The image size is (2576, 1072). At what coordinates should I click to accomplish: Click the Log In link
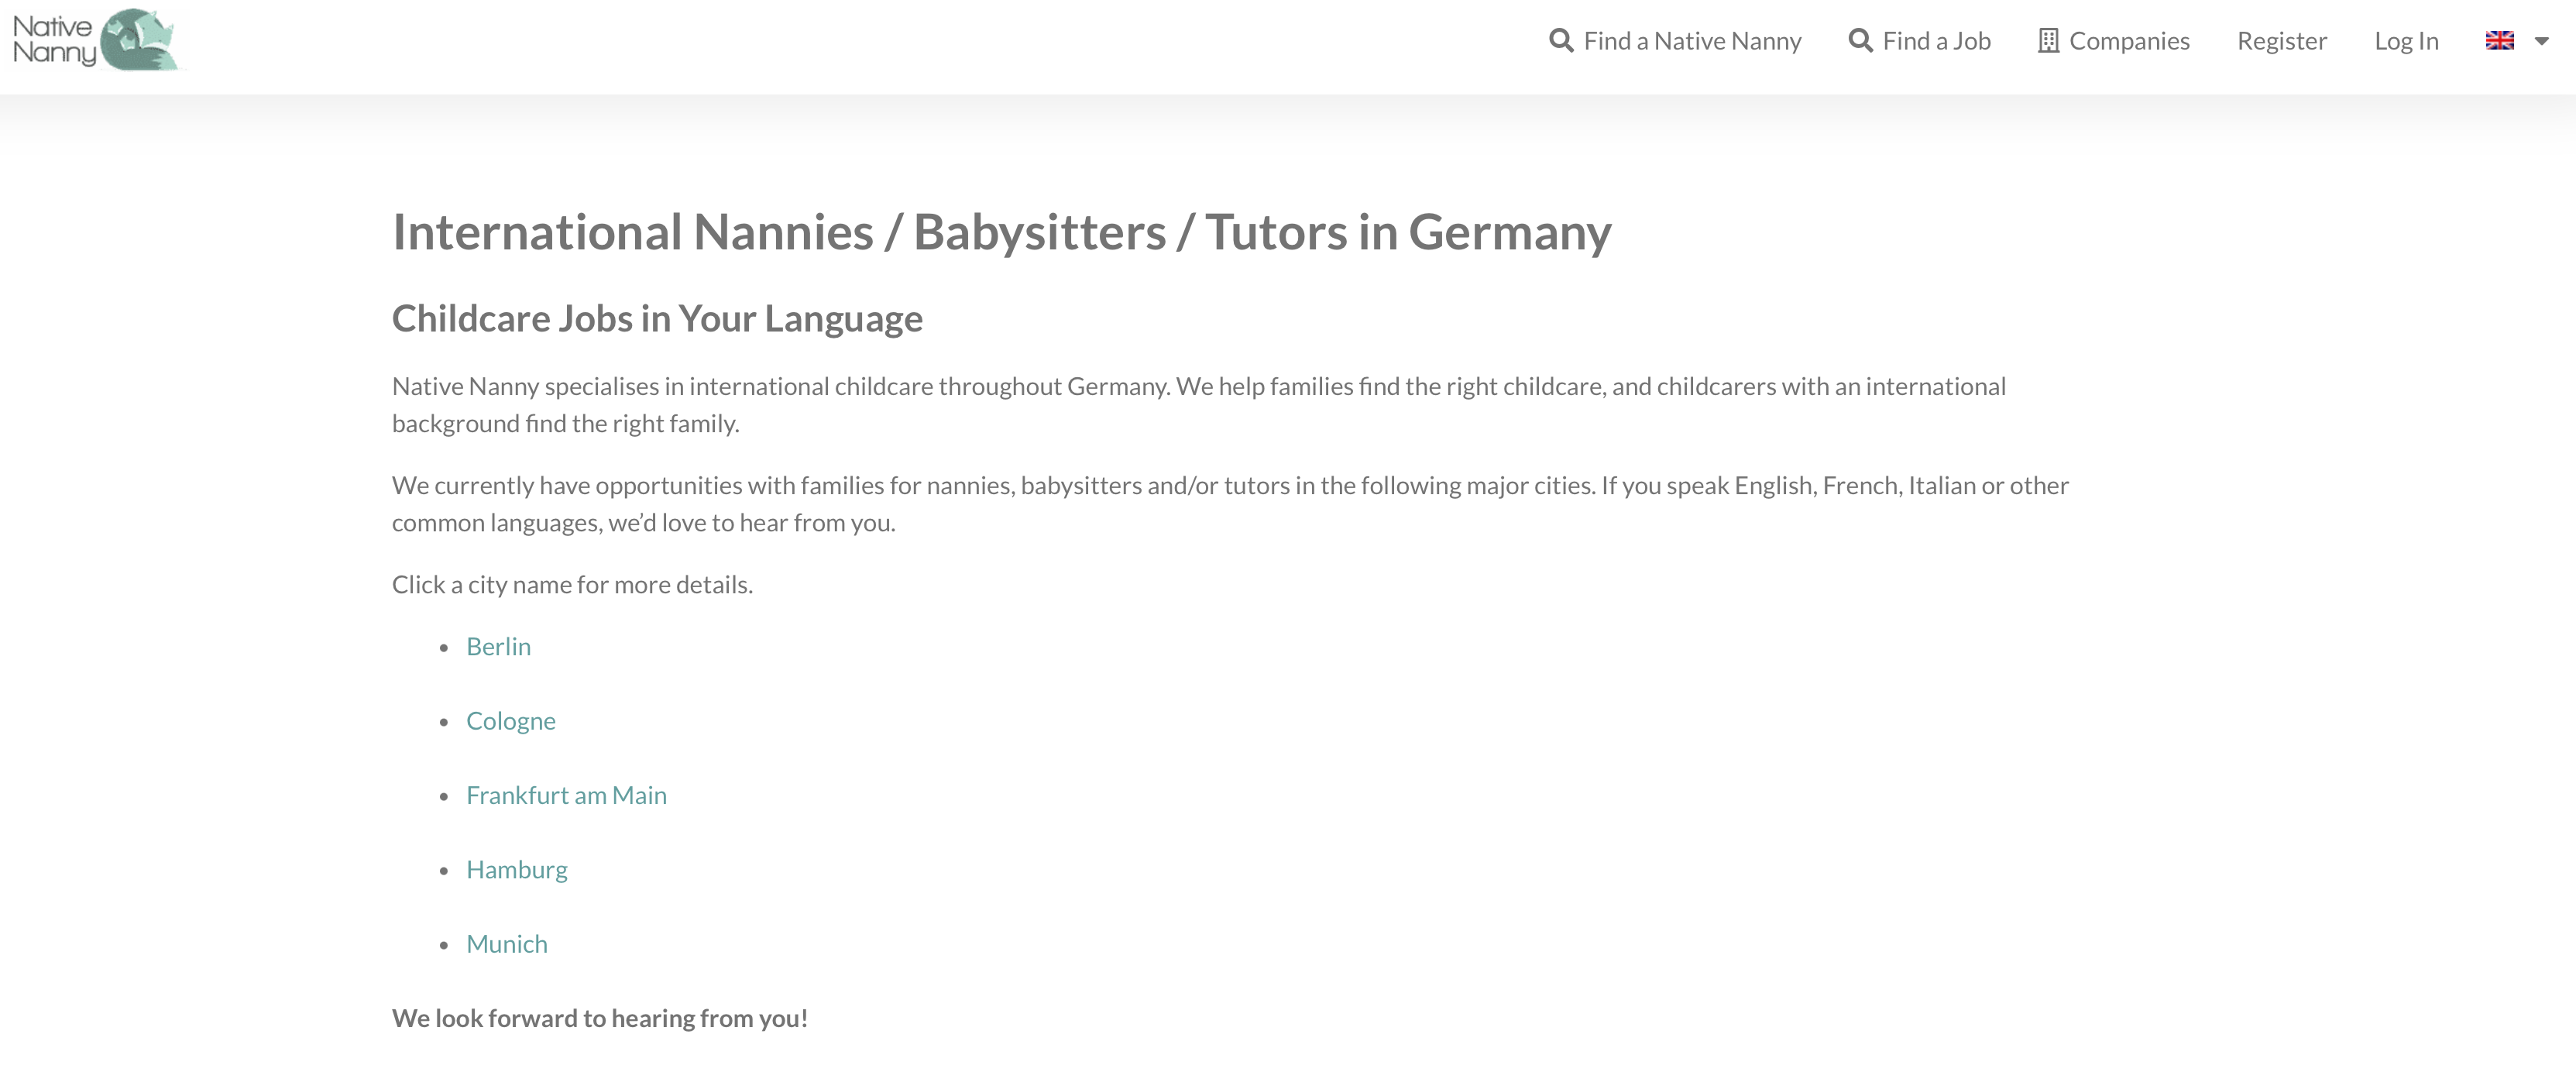(x=2406, y=41)
